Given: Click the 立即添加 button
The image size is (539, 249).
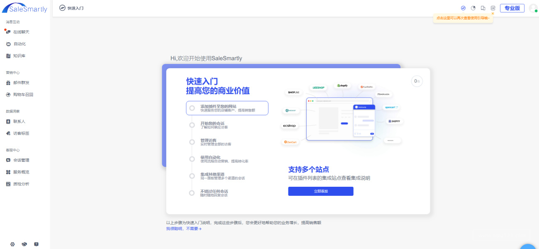Looking at the screenshot, I should point(321,191).
